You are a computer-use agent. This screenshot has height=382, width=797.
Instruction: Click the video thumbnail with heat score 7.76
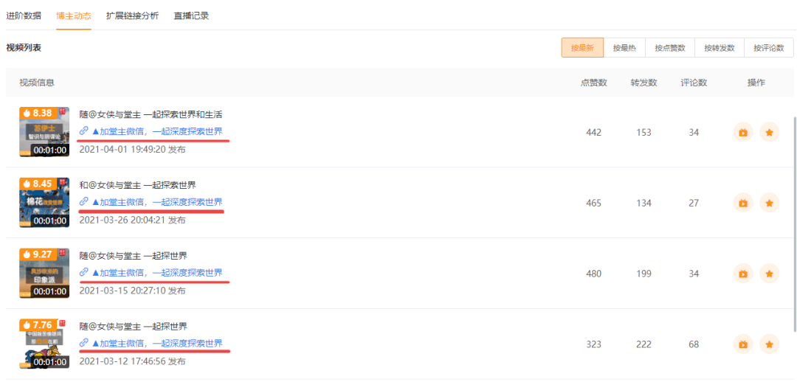coord(44,344)
